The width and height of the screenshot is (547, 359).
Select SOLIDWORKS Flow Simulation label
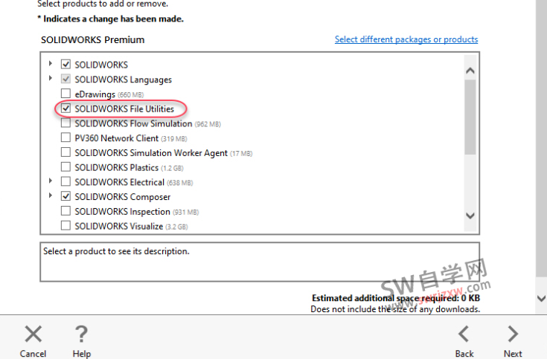point(133,123)
